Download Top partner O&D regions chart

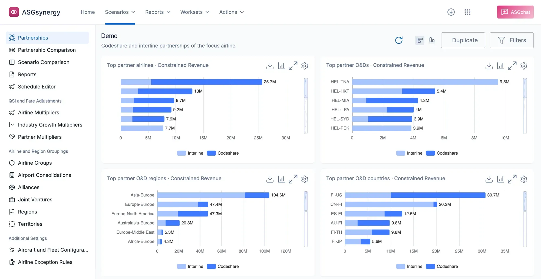coord(270,179)
